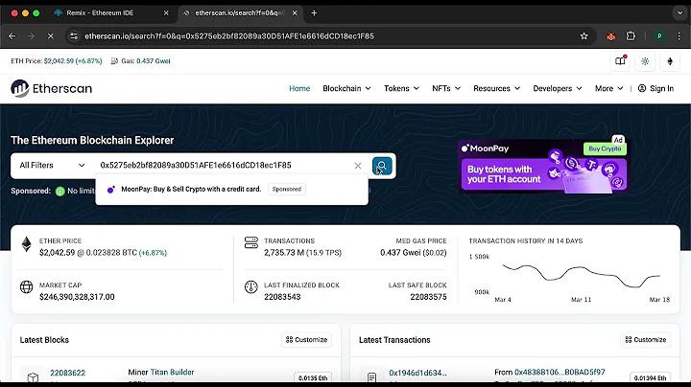Click the MoonPay Buy Crypto ad button
Viewport: 691px width, 387px height.
pos(605,148)
